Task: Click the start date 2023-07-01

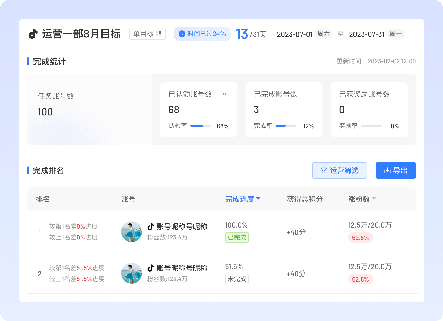Action: [x=295, y=34]
